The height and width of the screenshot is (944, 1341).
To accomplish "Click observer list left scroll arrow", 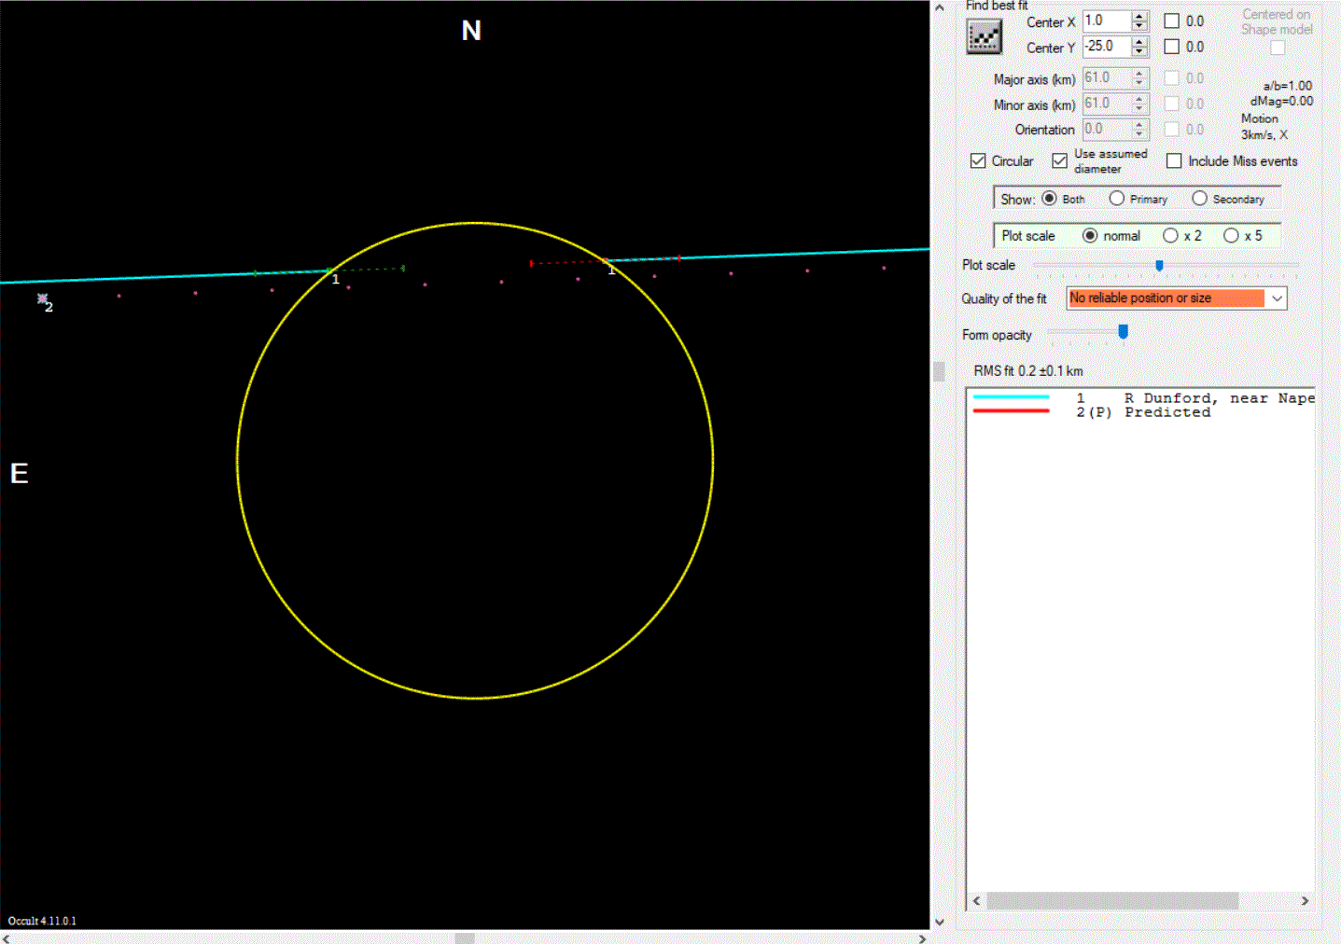I will [977, 901].
